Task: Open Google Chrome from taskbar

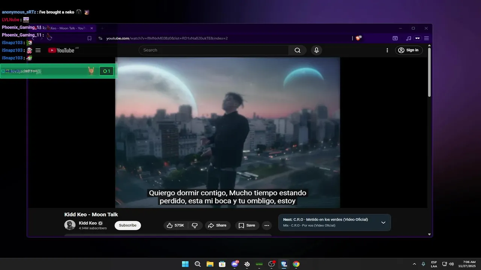Action: point(296,264)
